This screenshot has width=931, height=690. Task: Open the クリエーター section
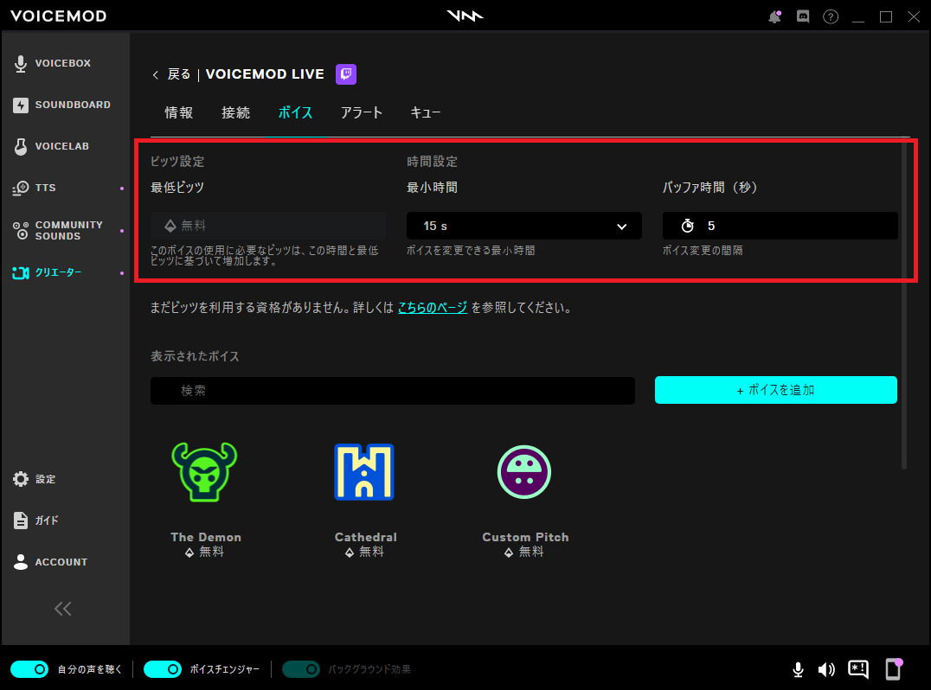47,272
